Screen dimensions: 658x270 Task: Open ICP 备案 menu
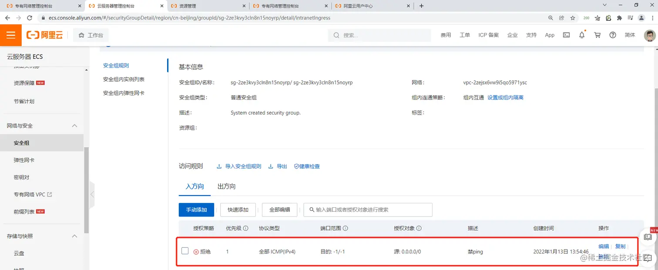[x=489, y=35]
